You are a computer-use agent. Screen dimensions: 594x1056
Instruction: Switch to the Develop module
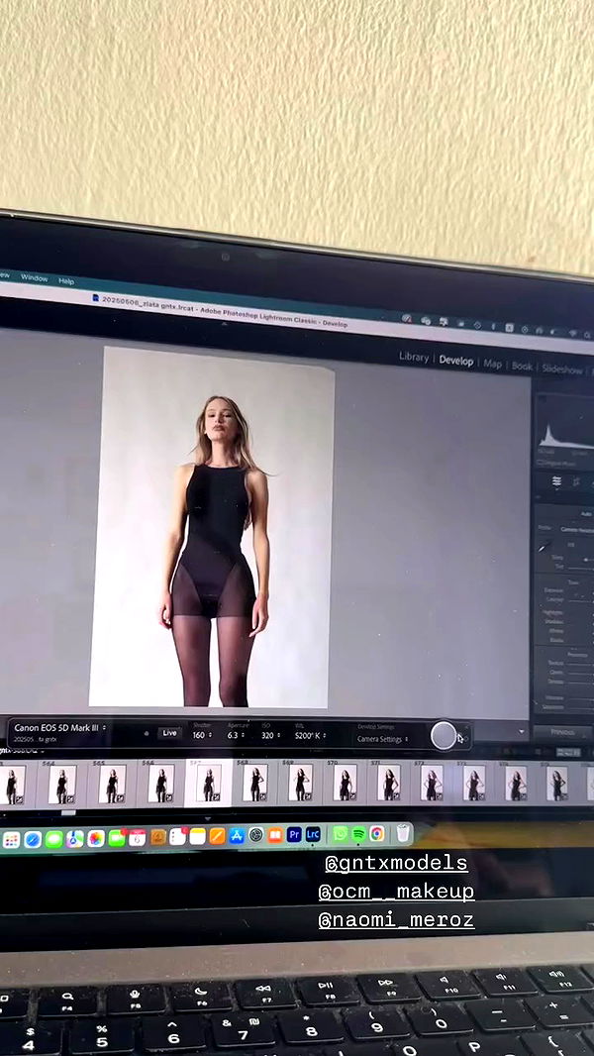[x=456, y=361]
